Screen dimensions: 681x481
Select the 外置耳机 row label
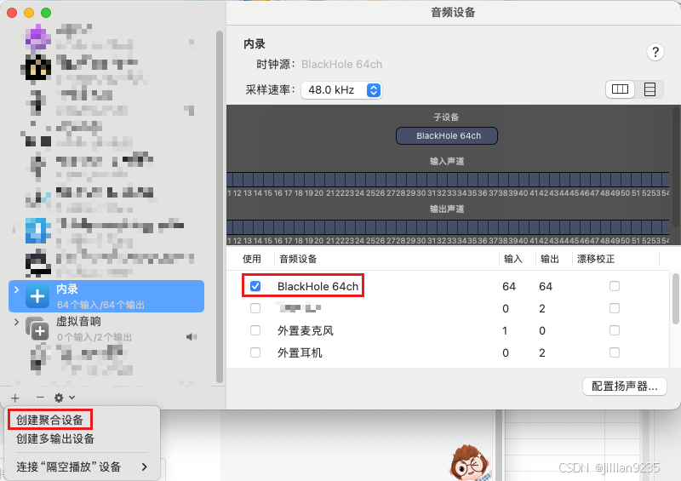[300, 352]
